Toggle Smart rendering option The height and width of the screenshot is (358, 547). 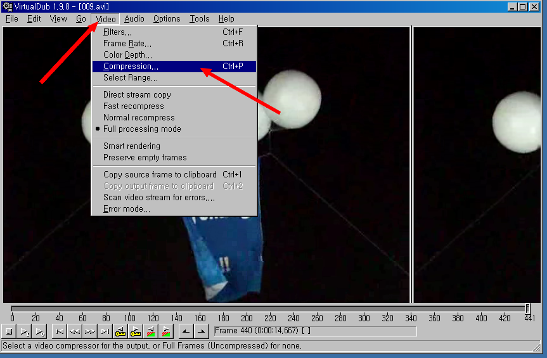[x=174, y=146]
